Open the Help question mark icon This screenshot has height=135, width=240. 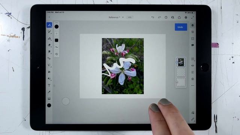tap(166, 17)
